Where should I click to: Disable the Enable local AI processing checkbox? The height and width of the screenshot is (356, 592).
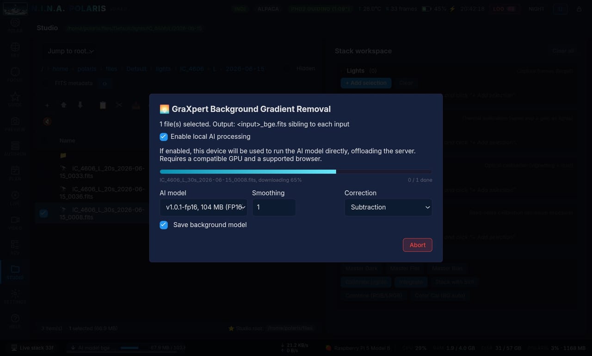[x=164, y=137]
